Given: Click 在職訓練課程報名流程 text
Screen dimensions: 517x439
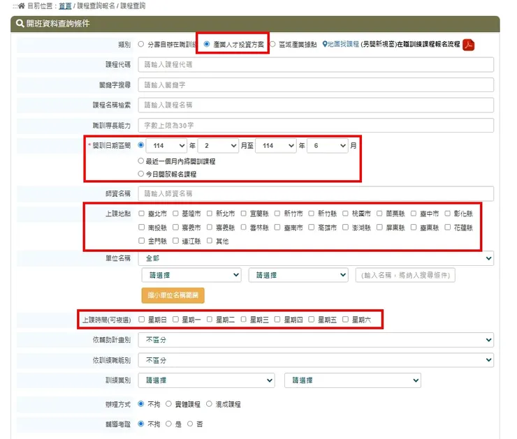Looking at the screenshot, I should pyautogui.click(x=428, y=44).
